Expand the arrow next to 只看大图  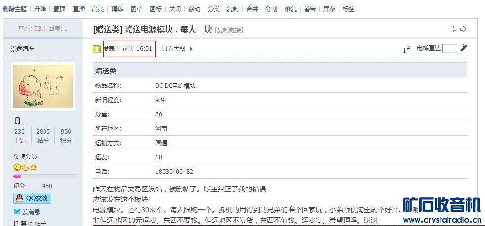click(x=191, y=49)
